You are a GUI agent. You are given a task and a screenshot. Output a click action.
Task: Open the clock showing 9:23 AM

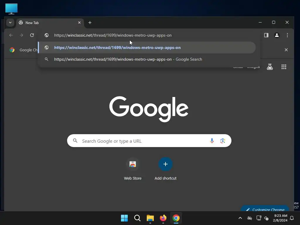click(x=280, y=218)
